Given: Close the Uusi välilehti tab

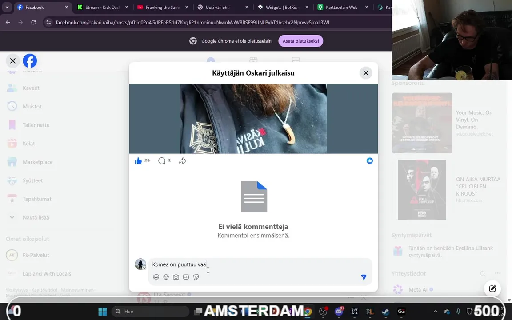Looking at the screenshot, I should [247, 7].
